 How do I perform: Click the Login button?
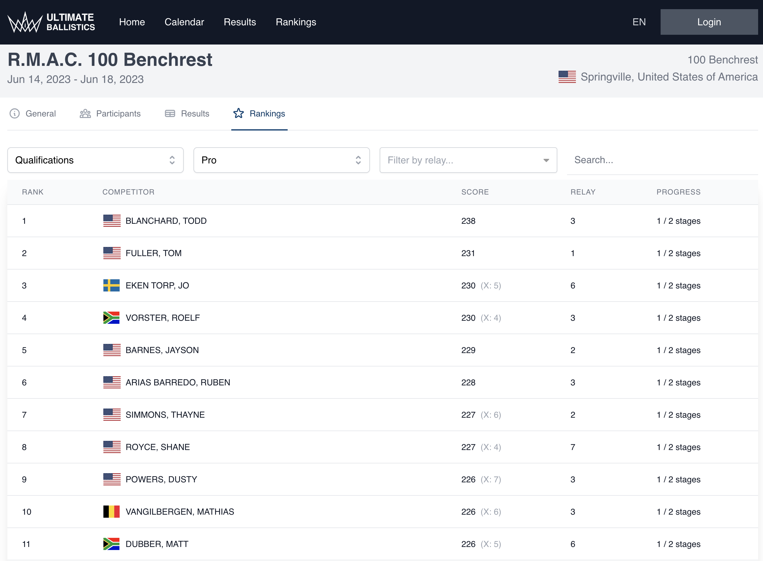pyautogui.click(x=709, y=22)
